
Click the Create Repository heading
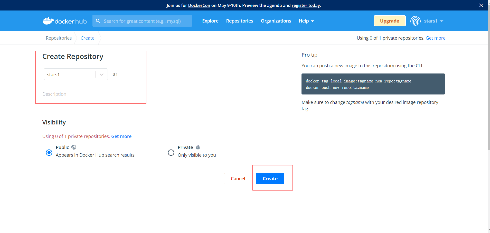point(73,57)
